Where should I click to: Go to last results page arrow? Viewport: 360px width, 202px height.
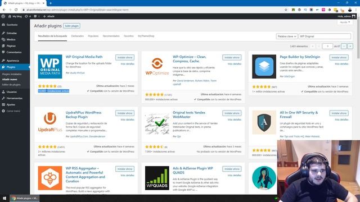[350, 46]
